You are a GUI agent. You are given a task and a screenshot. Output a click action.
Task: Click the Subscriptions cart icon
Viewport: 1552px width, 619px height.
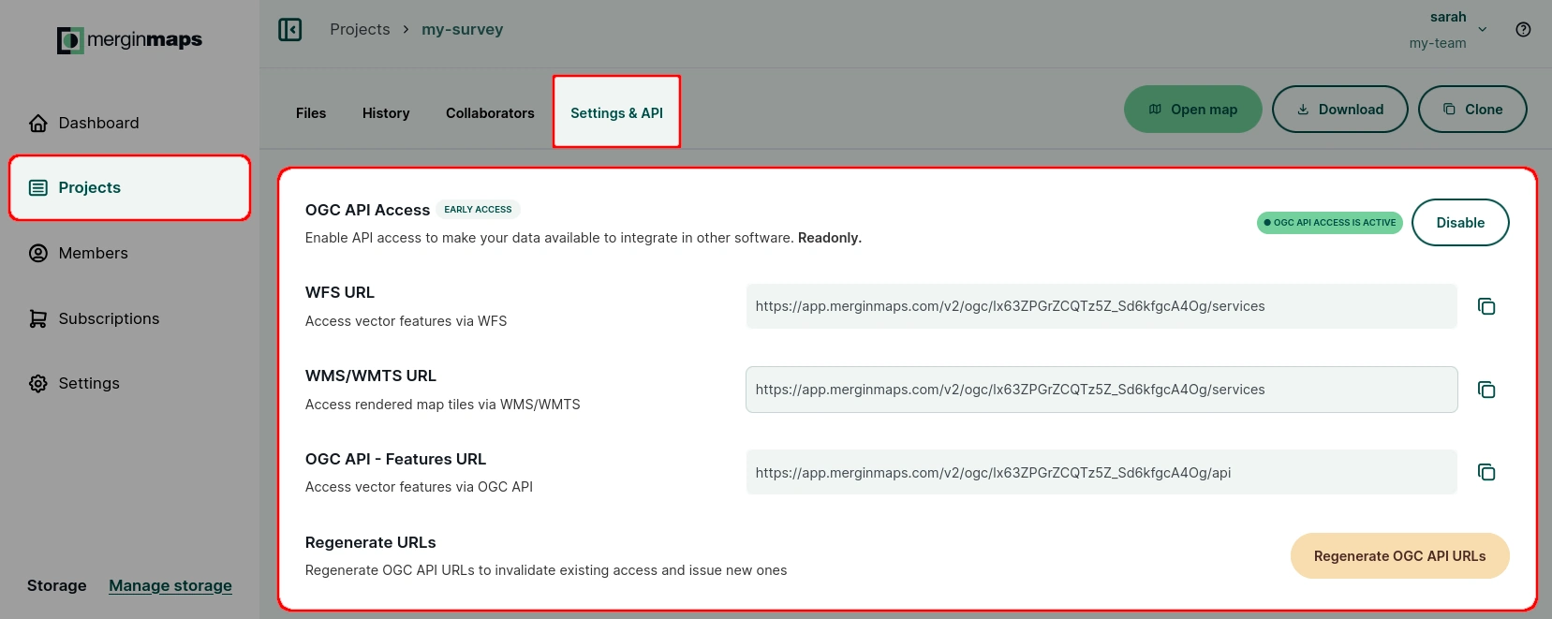[x=38, y=318]
